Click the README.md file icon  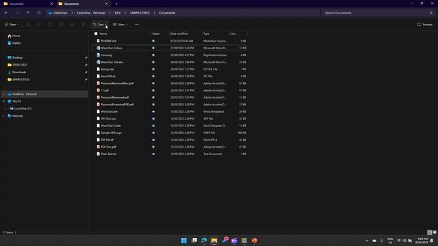point(98,41)
